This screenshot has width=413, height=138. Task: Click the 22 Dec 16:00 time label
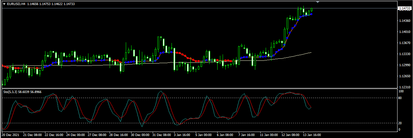[x=54, y=135]
